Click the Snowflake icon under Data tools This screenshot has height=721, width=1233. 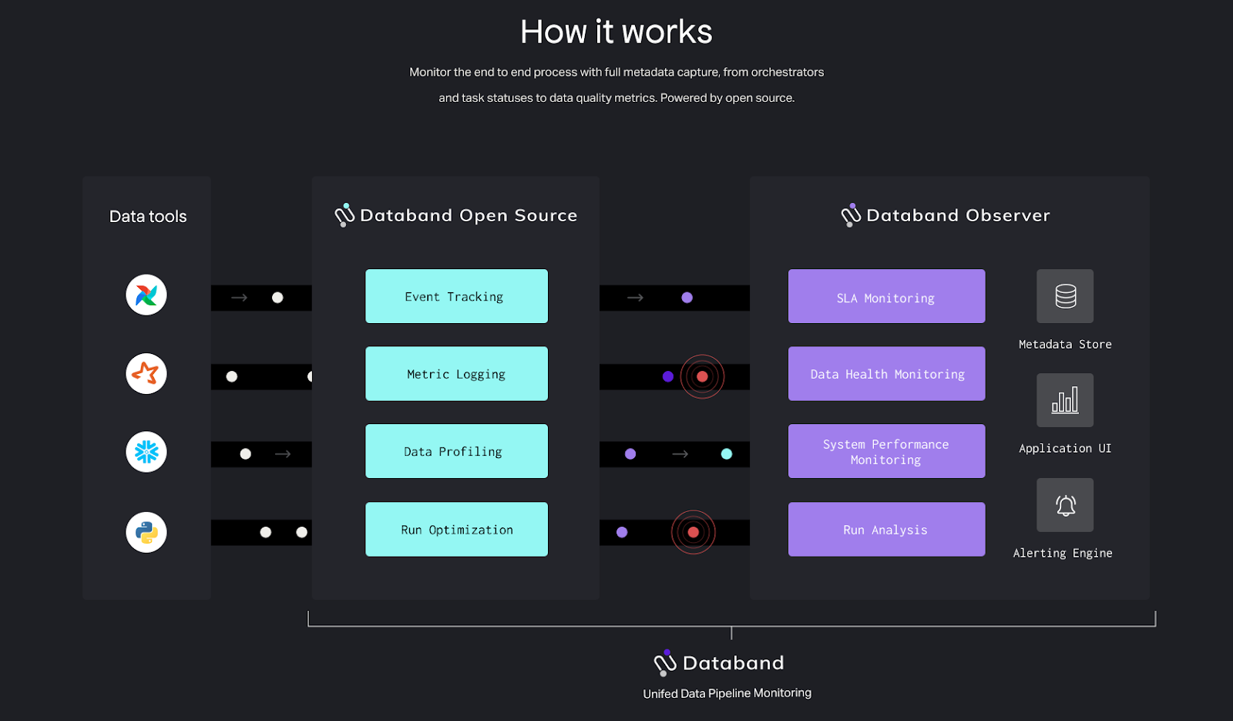pos(146,452)
